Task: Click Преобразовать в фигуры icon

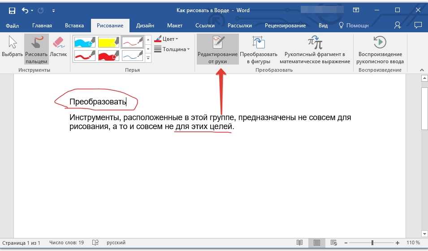Action: coord(259,49)
